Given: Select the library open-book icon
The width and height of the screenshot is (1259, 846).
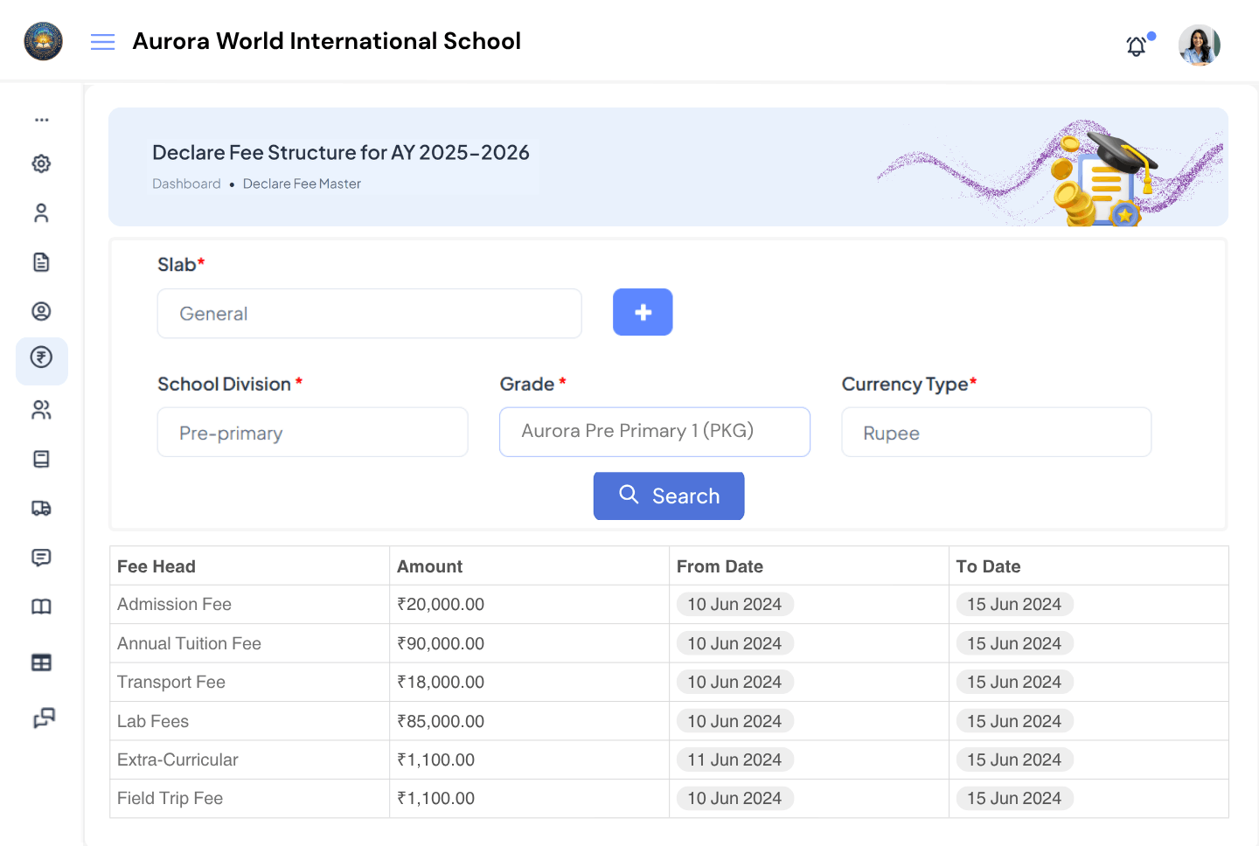Looking at the screenshot, I should click(41, 606).
